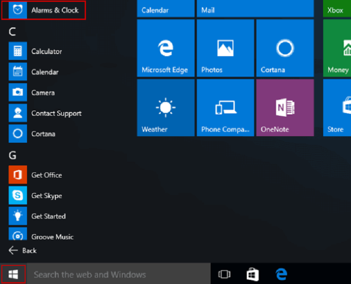
Task: Click the Windows Start button
Action: tap(13, 274)
